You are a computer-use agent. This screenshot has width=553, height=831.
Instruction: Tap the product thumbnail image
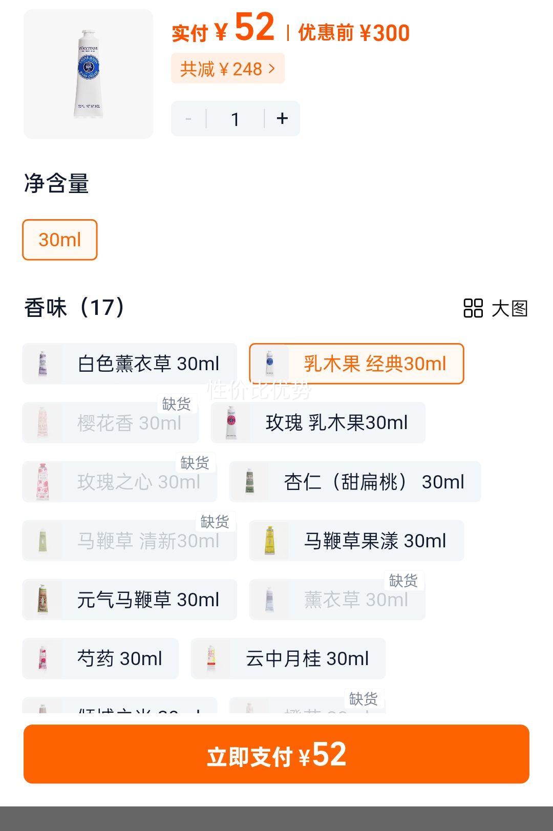[88, 74]
